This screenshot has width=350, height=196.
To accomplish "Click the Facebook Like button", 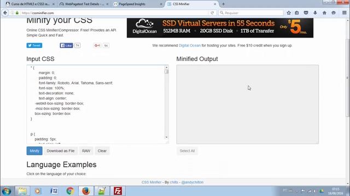I will point(66,45).
